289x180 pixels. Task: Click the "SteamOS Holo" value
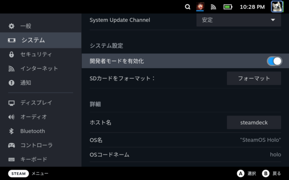(261, 140)
